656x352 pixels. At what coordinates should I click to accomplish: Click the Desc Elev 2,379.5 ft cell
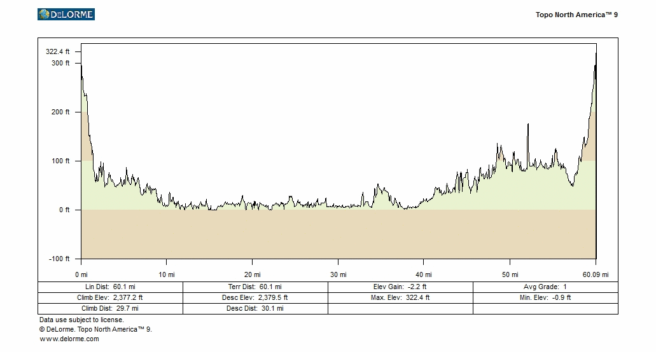point(255,297)
